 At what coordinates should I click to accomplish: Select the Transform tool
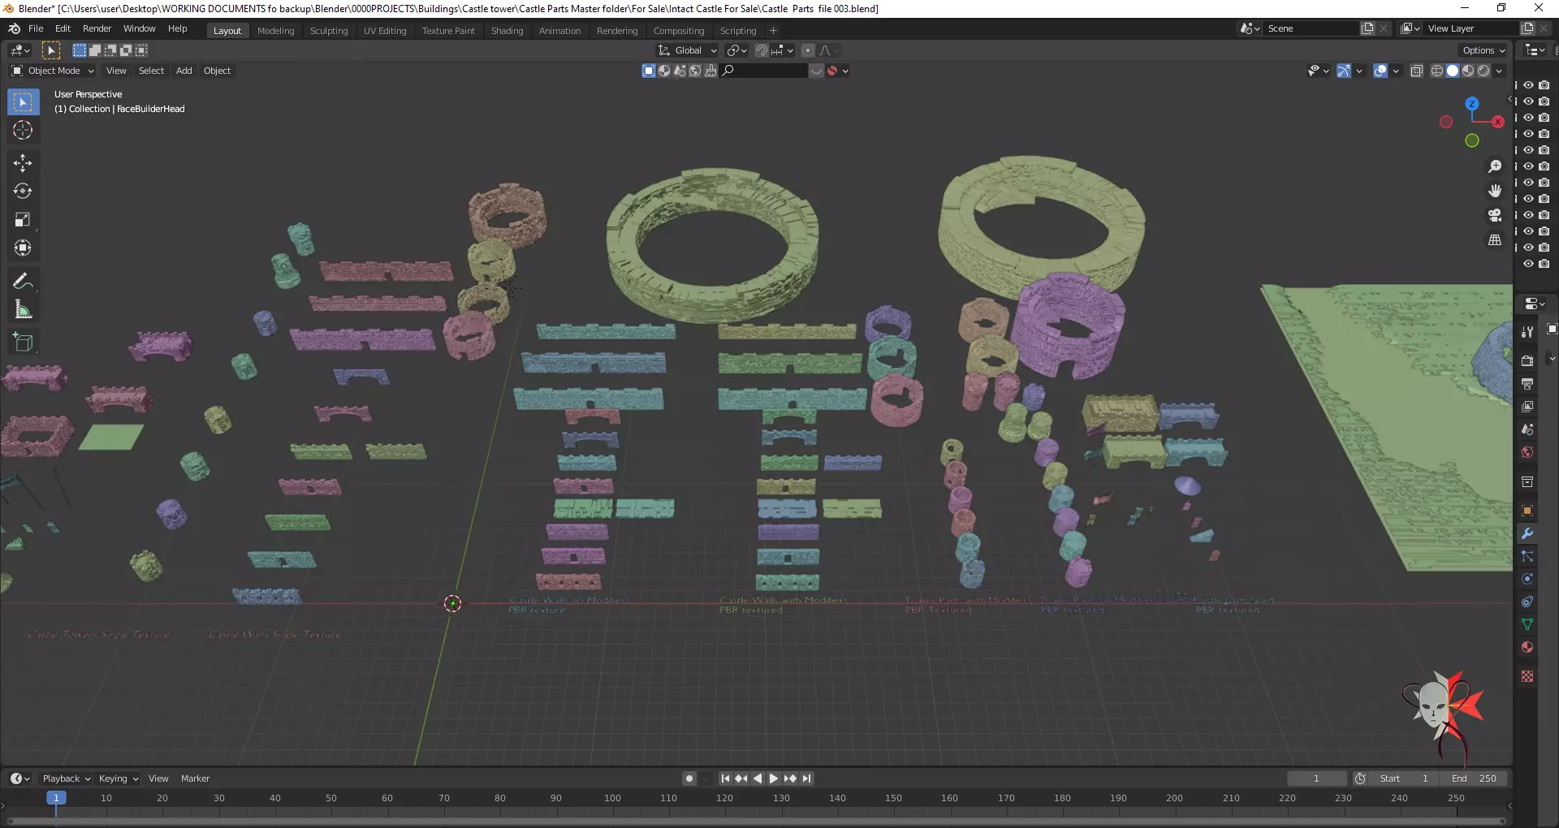tap(23, 248)
